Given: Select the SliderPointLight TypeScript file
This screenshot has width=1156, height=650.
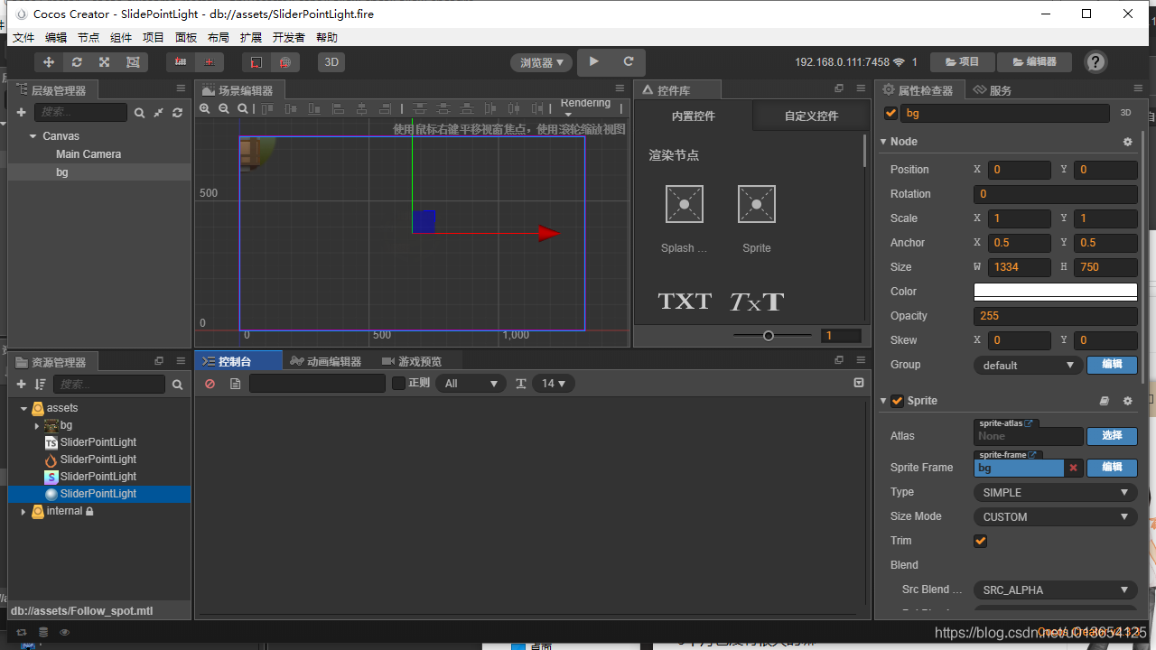Looking at the screenshot, I should click(x=98, y=442).
